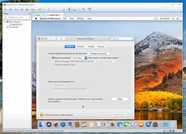Take a snapshot of this virtual machine
The height and width of the screenshot is (134, 186).
(x=55, y=10)
